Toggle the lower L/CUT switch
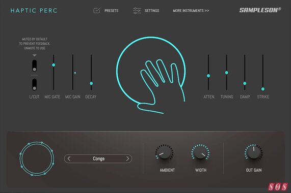The height and width of the screenshot is (193, 291). point(34,84)
